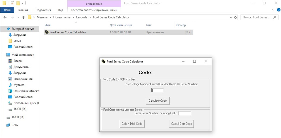Refresh the current folder view

click(235, 17)
